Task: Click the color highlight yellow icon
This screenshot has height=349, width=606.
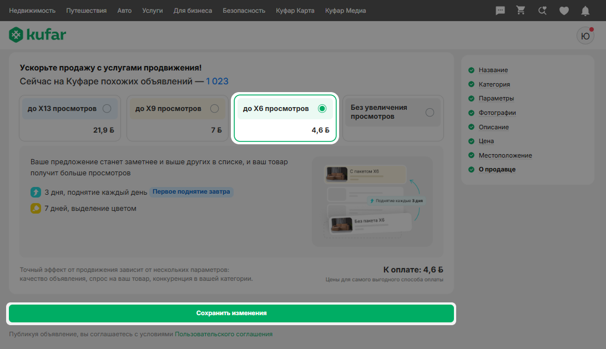Action: (x=36, y=208)
